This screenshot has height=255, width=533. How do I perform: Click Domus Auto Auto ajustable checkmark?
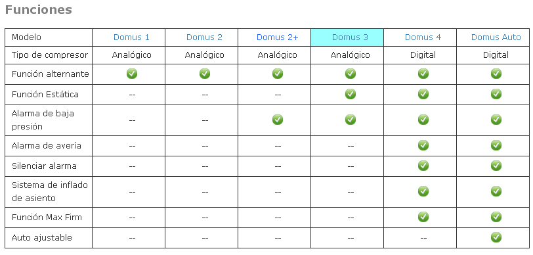point(496,237)
